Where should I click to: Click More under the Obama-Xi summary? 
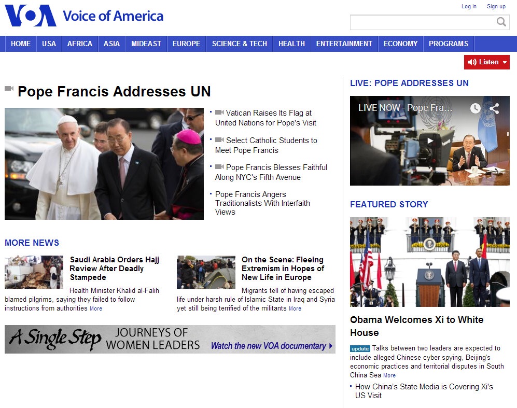coord(389,375)
